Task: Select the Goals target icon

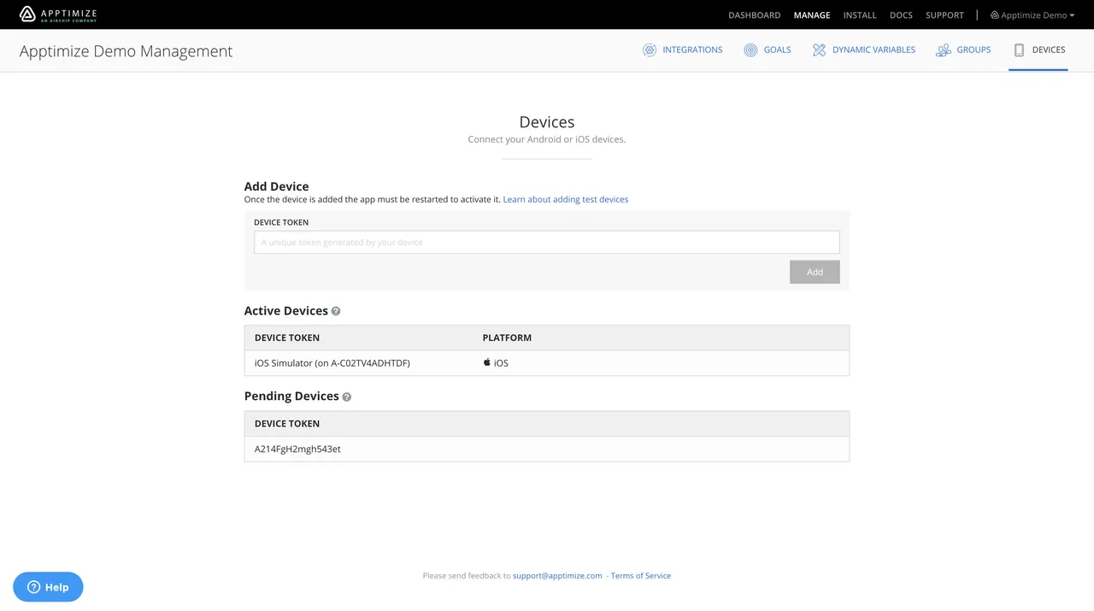Action: [x=750, y=50]
